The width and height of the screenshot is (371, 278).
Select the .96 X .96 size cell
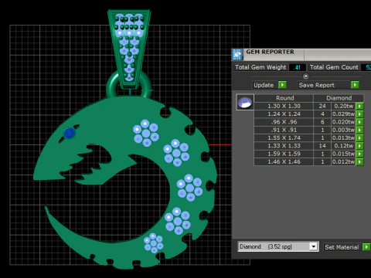click(284, 122)
